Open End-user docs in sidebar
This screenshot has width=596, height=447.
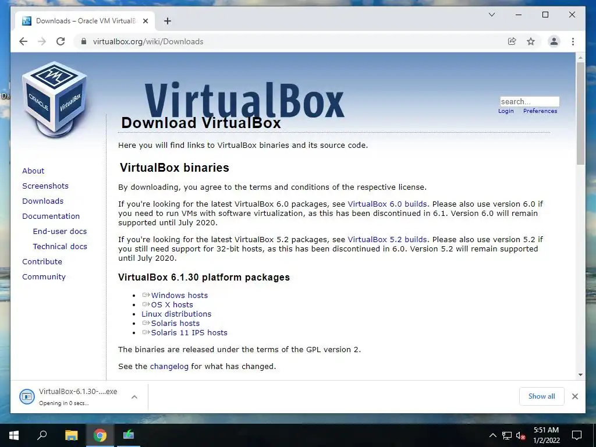60,231
